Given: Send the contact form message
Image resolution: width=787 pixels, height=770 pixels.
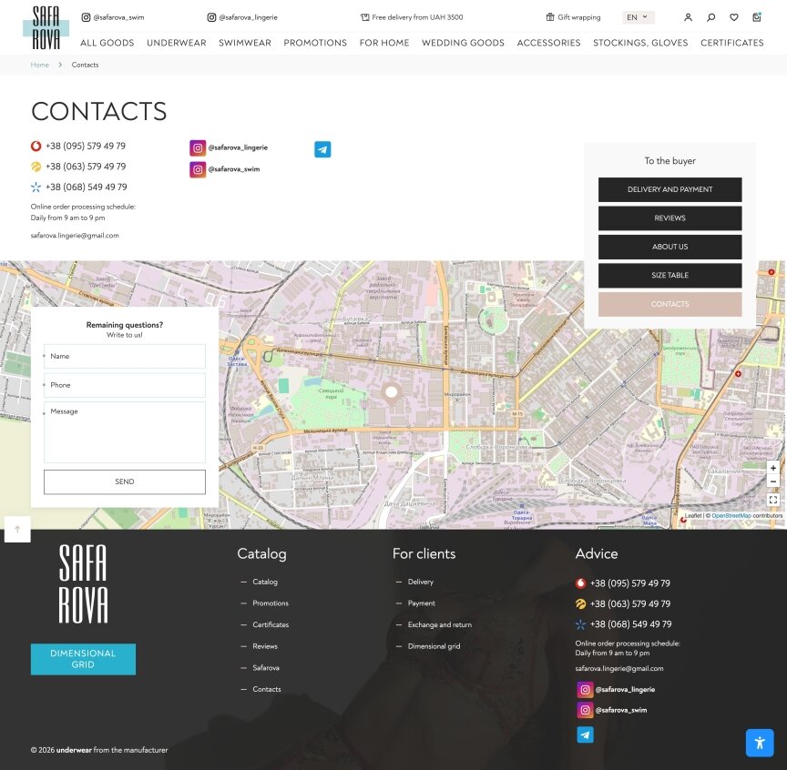Looking at the screenshot, I should coord(125,481).
